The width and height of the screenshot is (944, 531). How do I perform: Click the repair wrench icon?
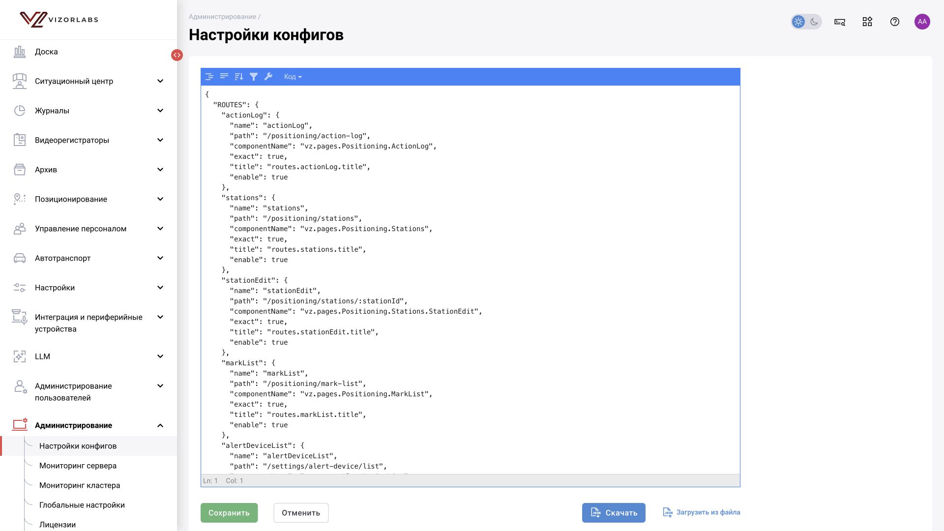pos(268,77)
